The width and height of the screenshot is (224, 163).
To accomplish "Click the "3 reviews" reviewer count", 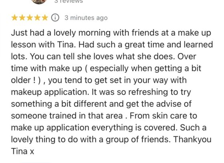I will [x=68, y=2].
